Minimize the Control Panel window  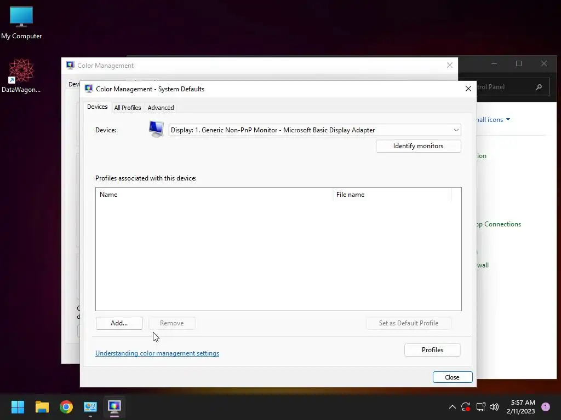point(494,63)
